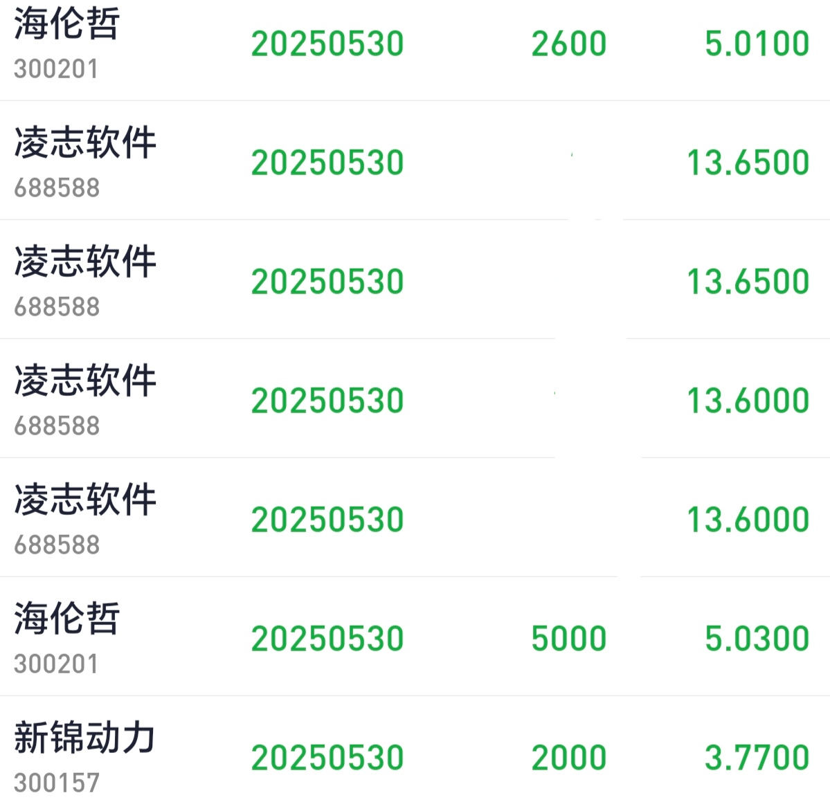This screenshot has width=830, height=811.
Task: Select the 5.0300 price value
Action: (x=757, y=639)
